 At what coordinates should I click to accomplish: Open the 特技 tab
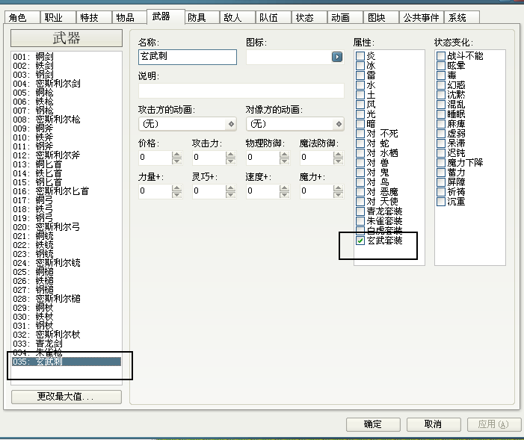pos(93,17)
